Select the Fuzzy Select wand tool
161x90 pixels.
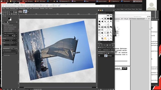point(10,12)
